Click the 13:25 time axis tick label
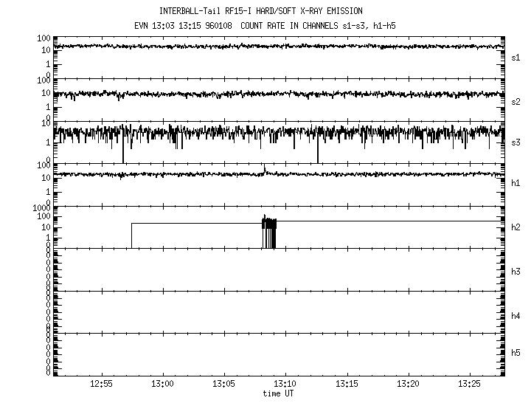This screenshot has width=531, height=406. (469, 385)
